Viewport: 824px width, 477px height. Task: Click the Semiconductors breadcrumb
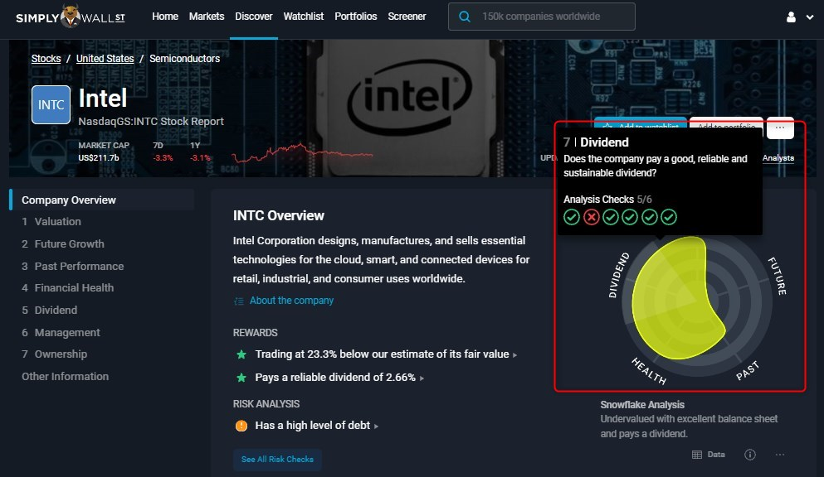(184, 59)
